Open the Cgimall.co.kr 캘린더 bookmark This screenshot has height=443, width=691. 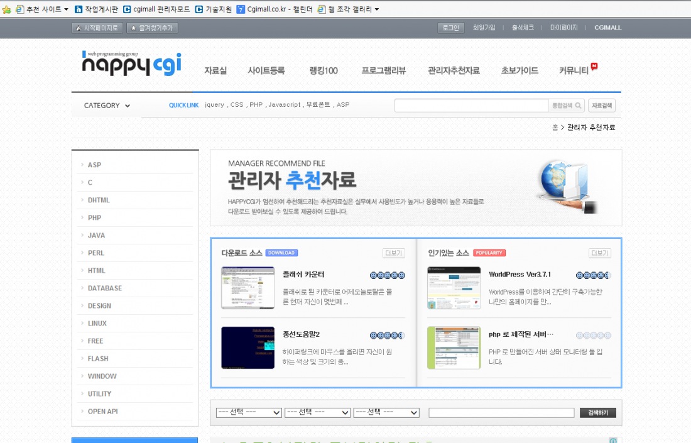(x=274, y=9)
